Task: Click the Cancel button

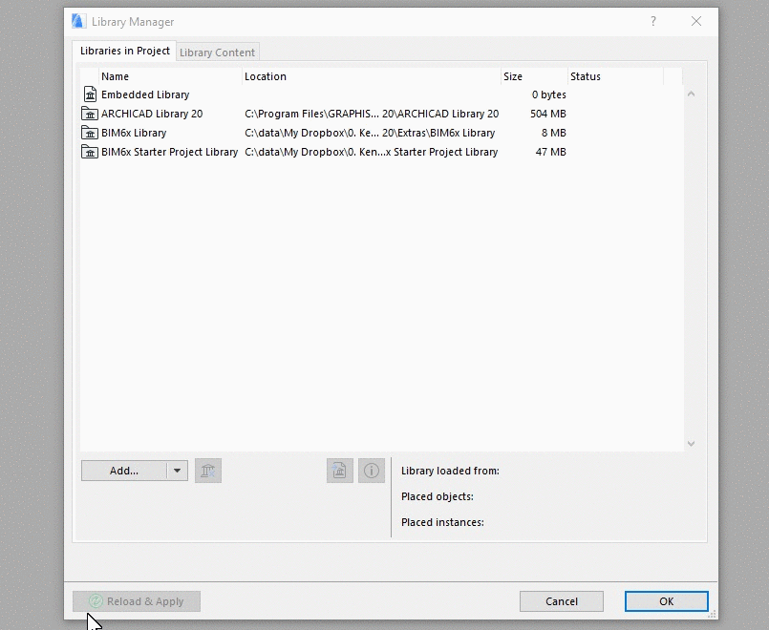Action: [x=562, y=601]
